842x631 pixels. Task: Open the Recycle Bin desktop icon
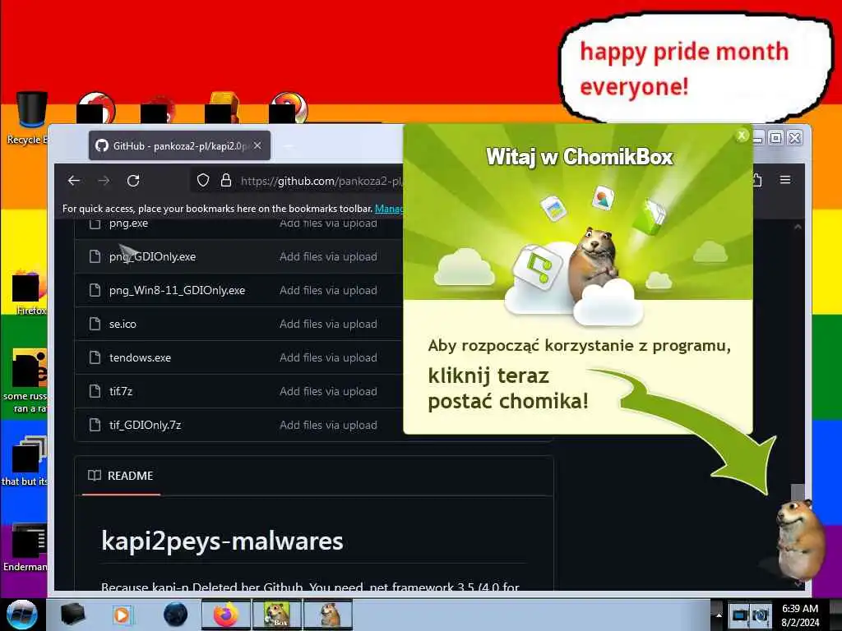coord(31,118)
